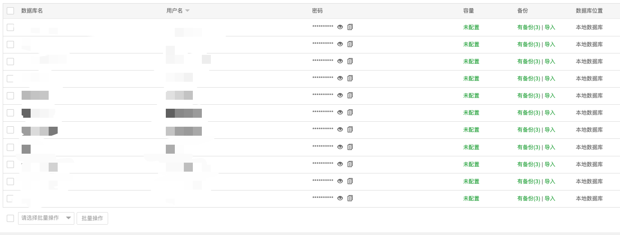620x235 pixels.
Task: Tick the checkbox left of 请选择批量操作
Action: [10, 218]
